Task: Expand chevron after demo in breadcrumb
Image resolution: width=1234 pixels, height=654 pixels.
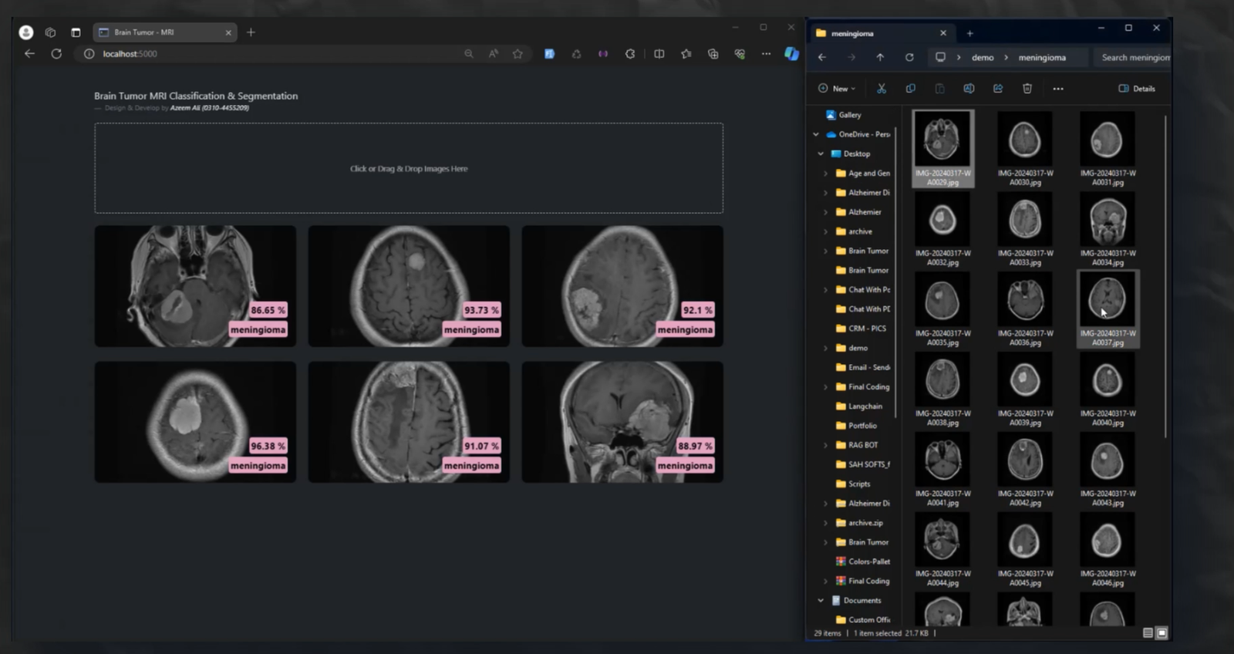Action: (1006, 57)
